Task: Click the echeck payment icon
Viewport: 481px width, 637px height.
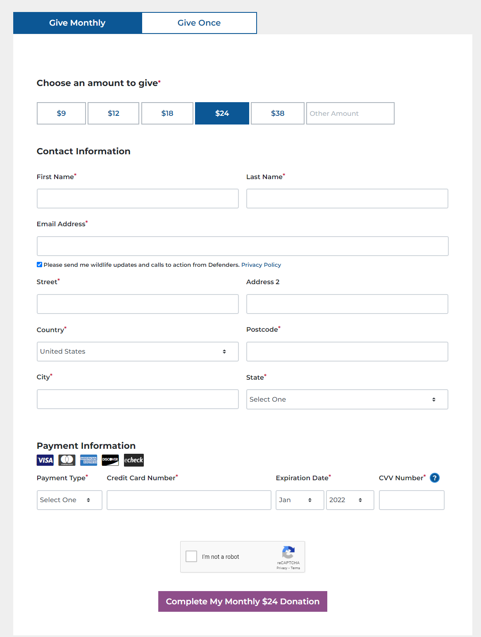Action: pyautogui.click(x=133, y=460)
